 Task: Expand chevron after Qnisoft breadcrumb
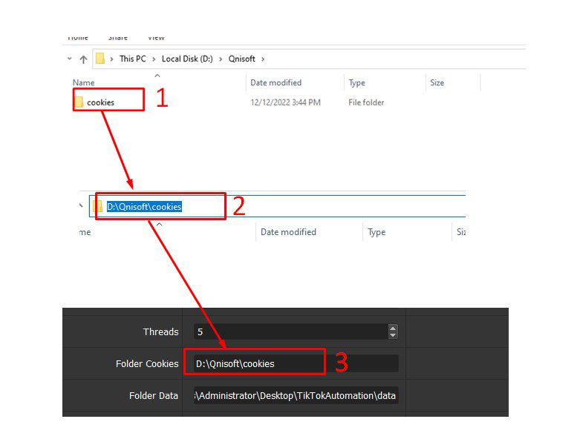pyautogui.click(x=263, y=59)
